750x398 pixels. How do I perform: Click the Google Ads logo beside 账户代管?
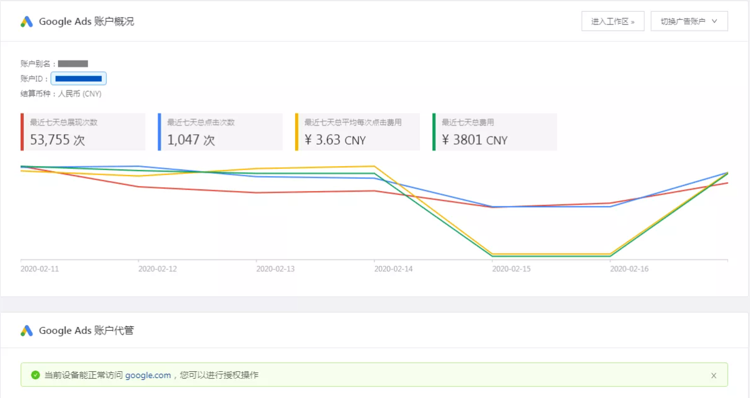pyautogui.click(x=27, y=331)
